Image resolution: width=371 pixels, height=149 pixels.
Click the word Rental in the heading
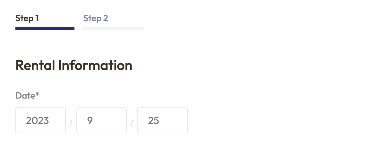pos(35,66)
